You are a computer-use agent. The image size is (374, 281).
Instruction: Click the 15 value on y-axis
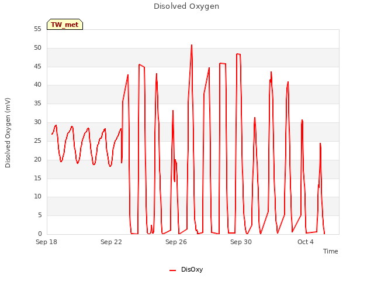pyautogui.click(x=37, y=178)
